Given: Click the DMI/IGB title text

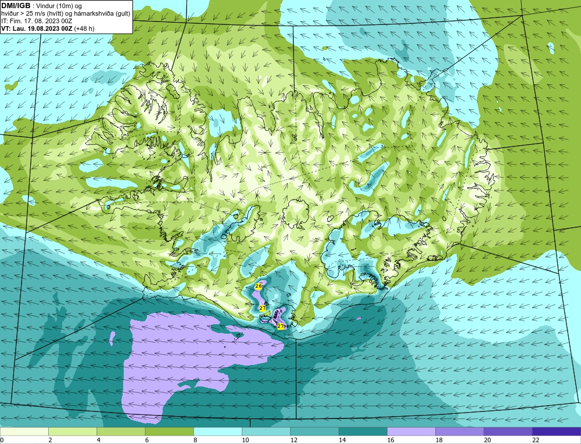Looking at the screenshot, I should [x=16, y=6].
